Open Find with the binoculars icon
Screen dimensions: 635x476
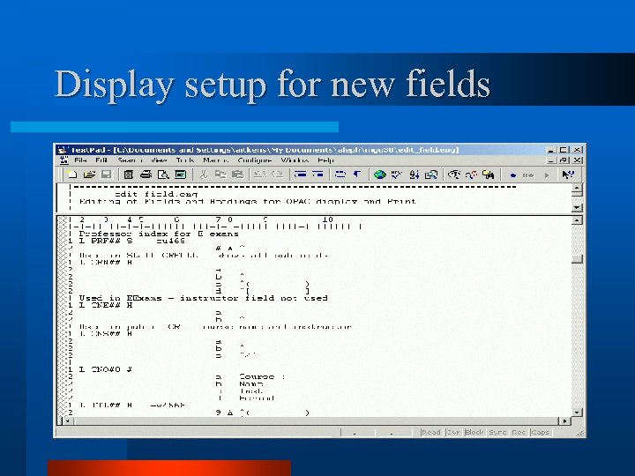click(x=454, y=175)
